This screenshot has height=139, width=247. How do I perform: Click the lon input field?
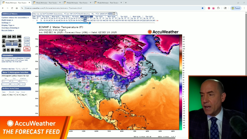(x=14, y=81)
